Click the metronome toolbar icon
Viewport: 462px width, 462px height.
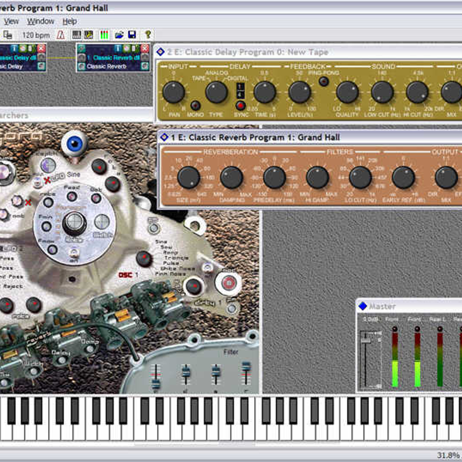coord(60,35)
